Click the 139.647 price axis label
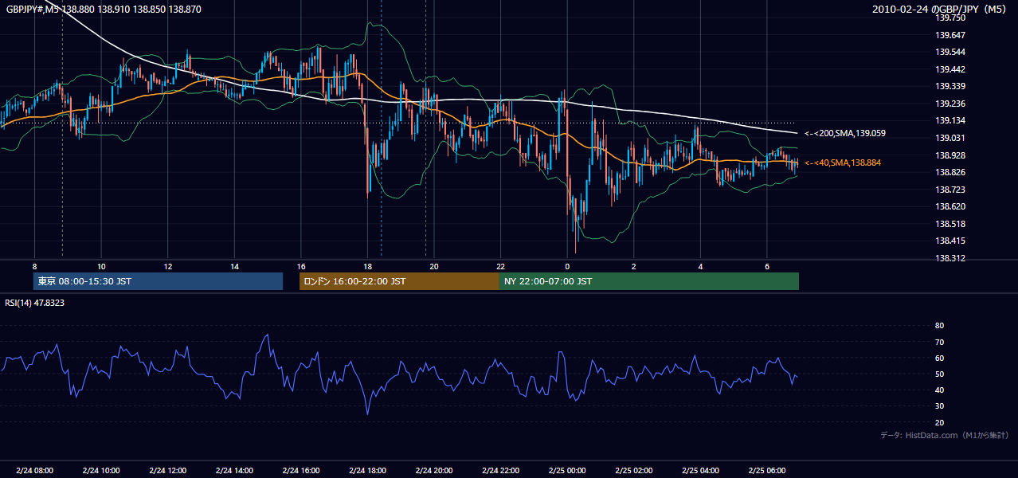This screenshot has height=478, width=1018. (x=951, y=35)
